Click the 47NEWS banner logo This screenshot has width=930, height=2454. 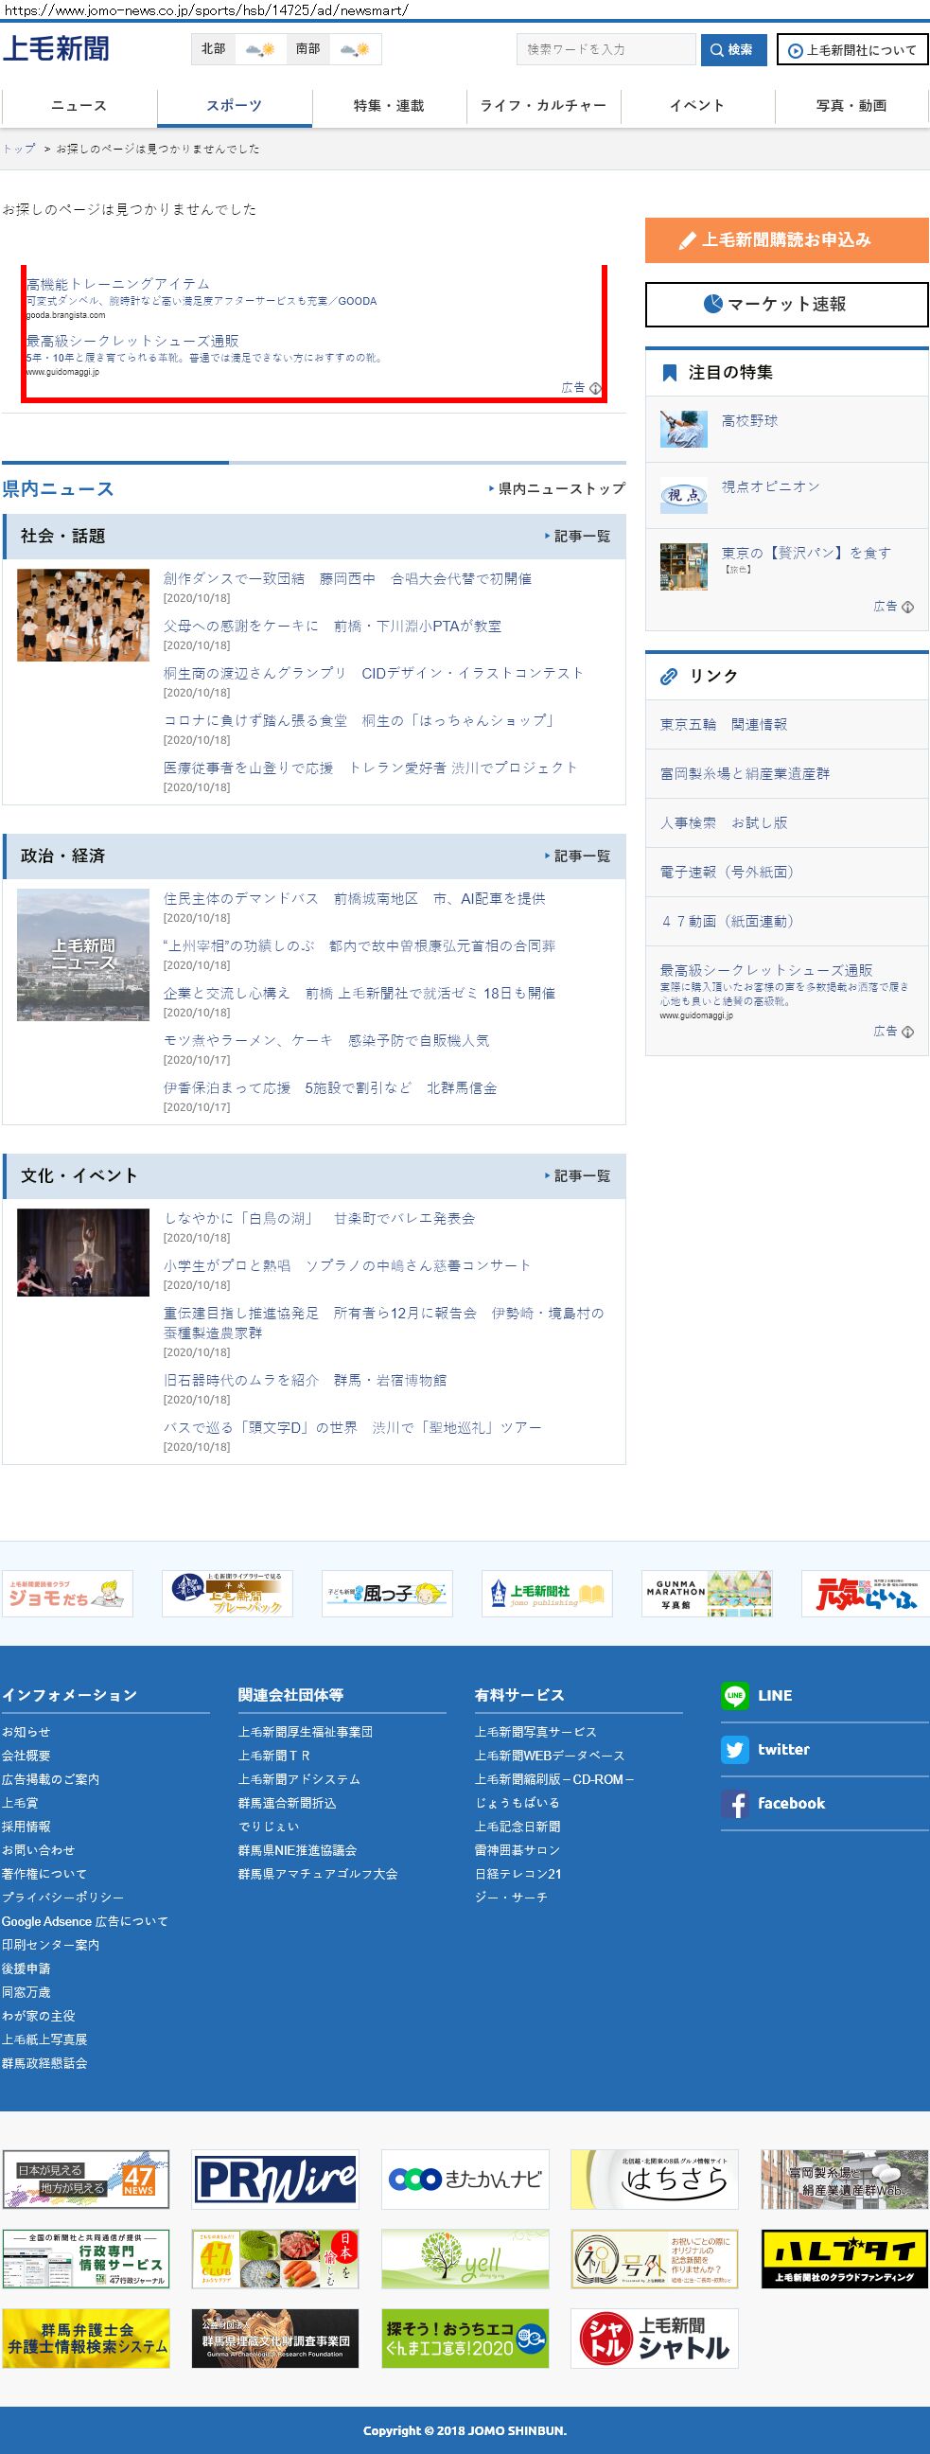point(86,2179)
